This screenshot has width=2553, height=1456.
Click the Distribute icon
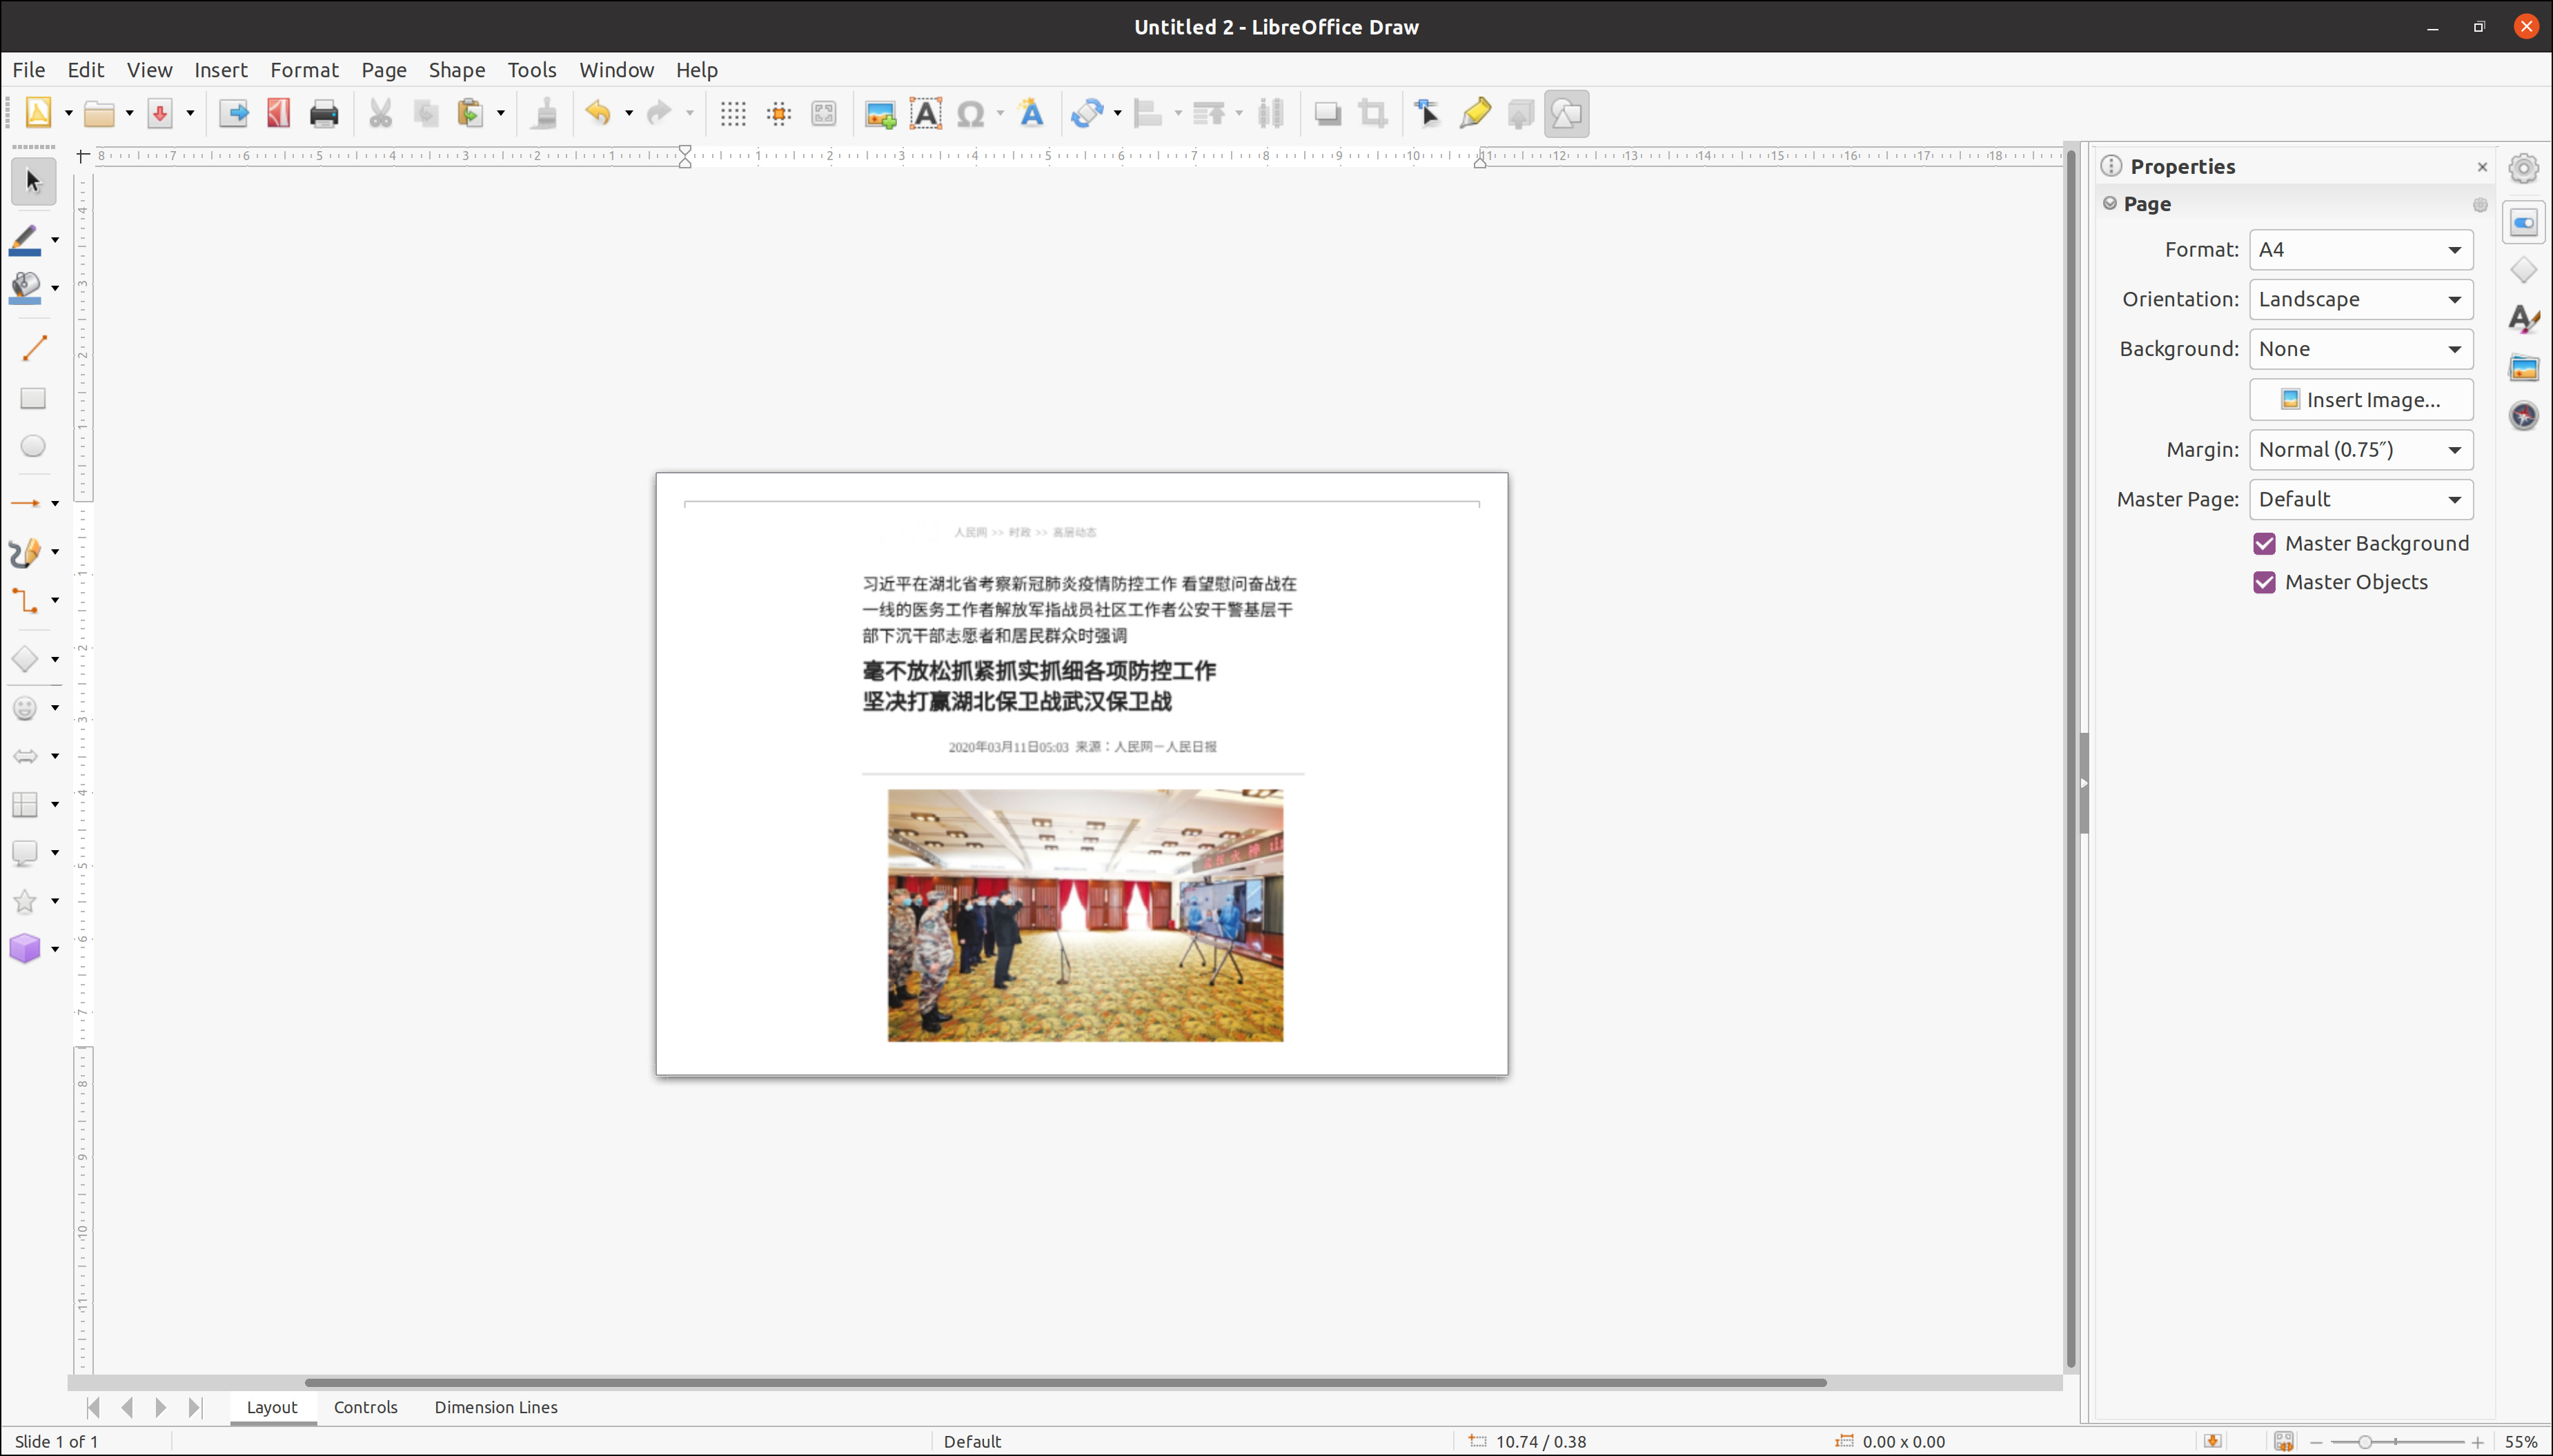(1270, 113)
